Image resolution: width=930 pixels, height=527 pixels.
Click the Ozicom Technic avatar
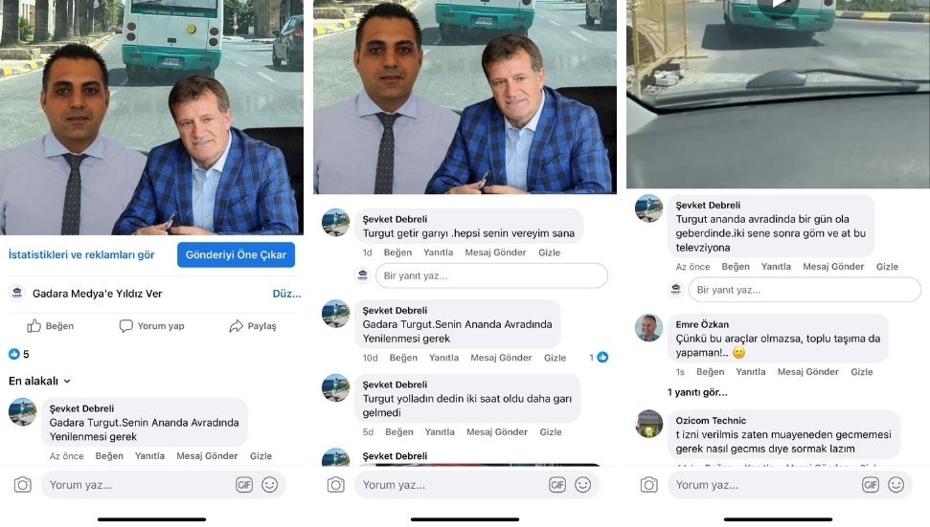648,424
